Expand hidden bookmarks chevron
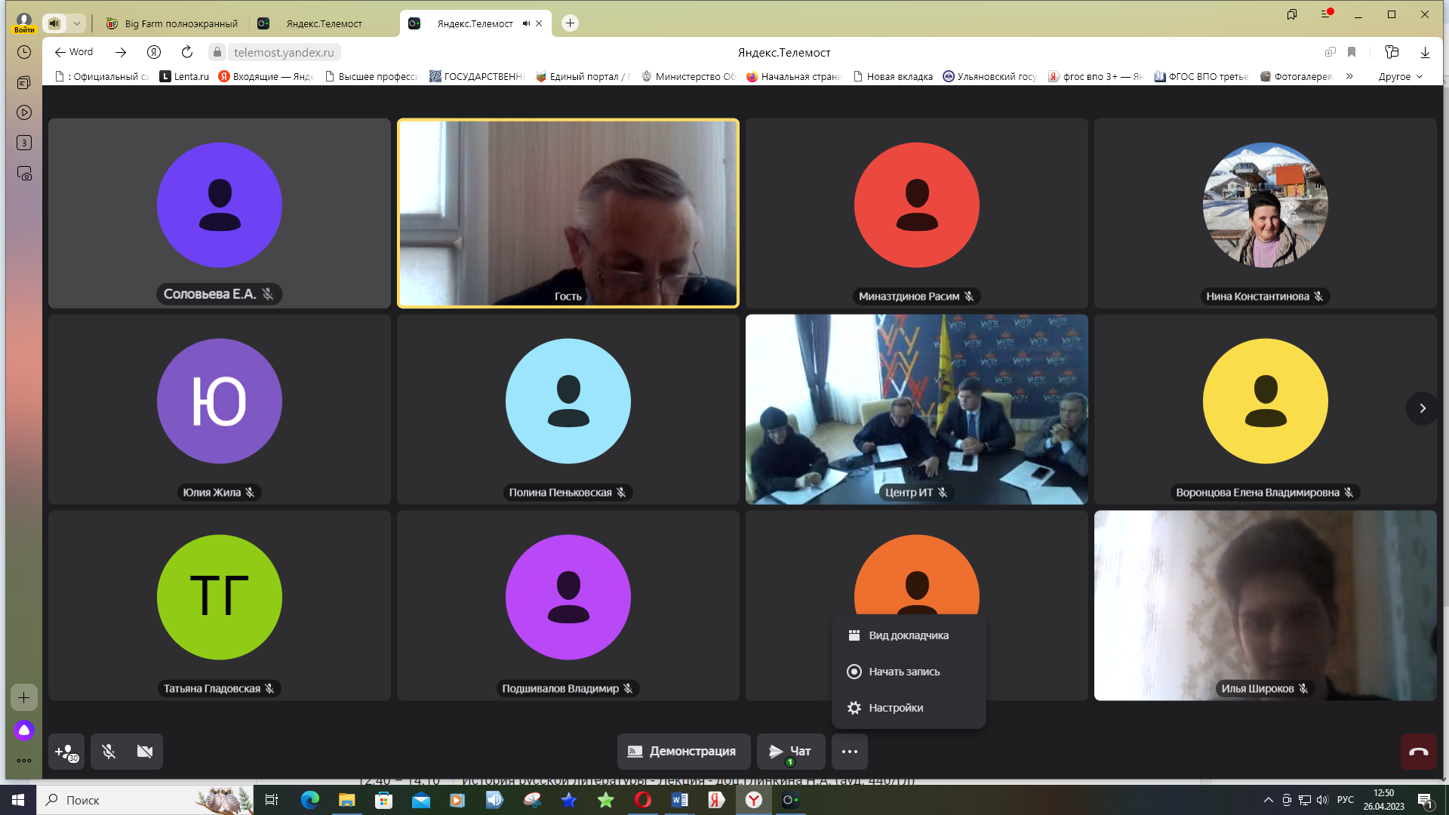This screenshot has width=1449, height=815. pyautogui.click(x=1349, y=76)
